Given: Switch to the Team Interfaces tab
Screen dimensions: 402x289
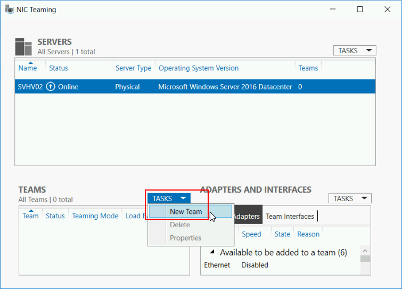Looking at the screenshot, I should 290,216.
